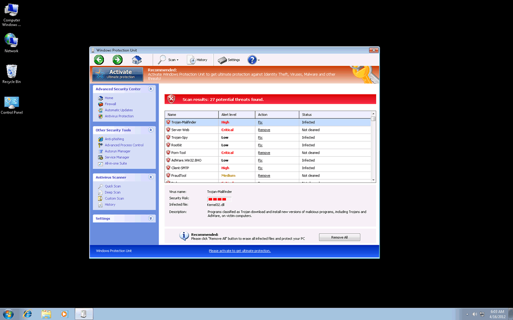Screen dimensions: 513x320
Task: Click the threat list scrollbar down arrow
Action: pyautogui.click(x=374, y=180)
